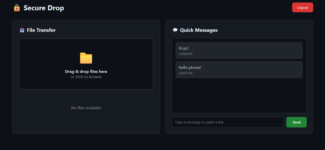325x150 pixels.
Task: Click 'or click to browse' text
Action: 86,77
